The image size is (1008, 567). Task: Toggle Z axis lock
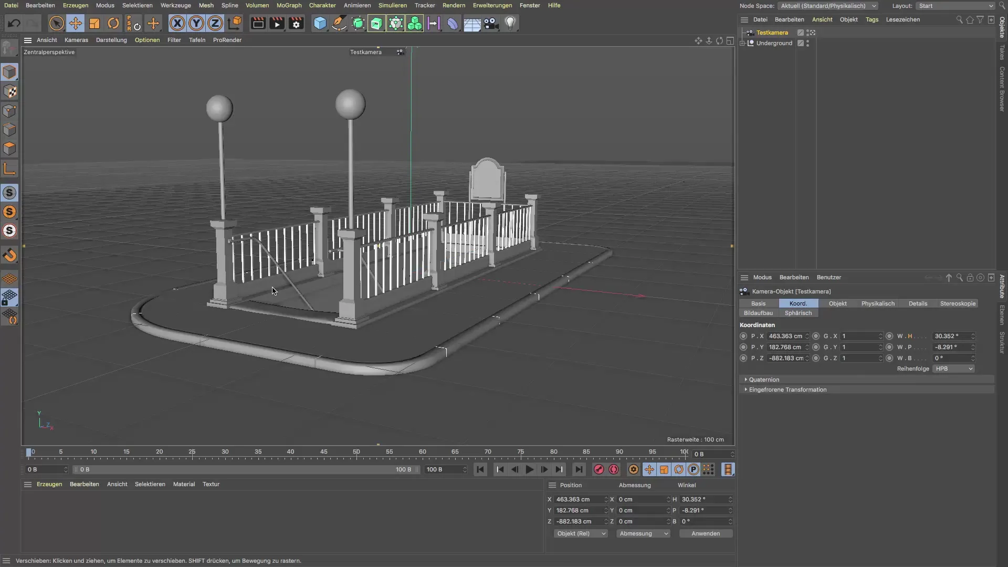[x=215, y=23]
